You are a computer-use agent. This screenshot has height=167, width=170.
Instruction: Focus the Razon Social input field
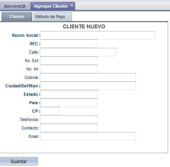point(98,35)
